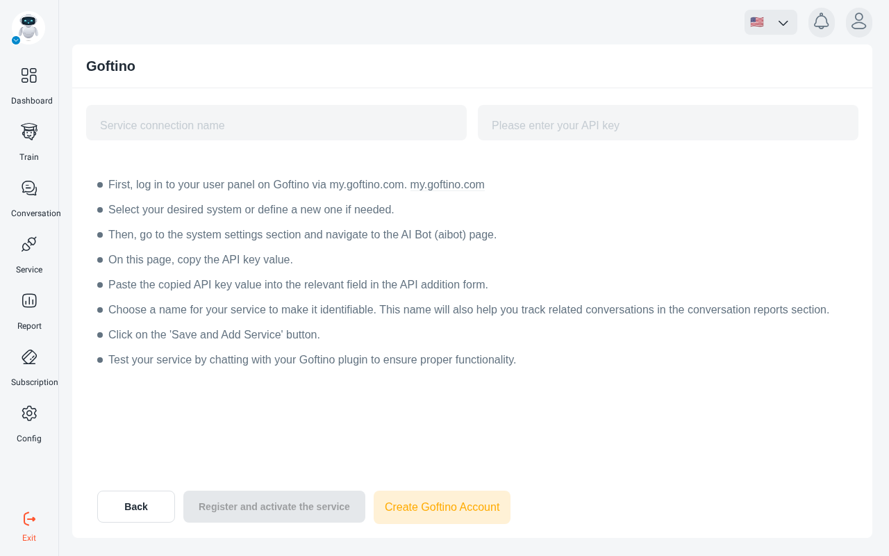Click 'On this page, copy the API key value.'

(x=201, y=260)
